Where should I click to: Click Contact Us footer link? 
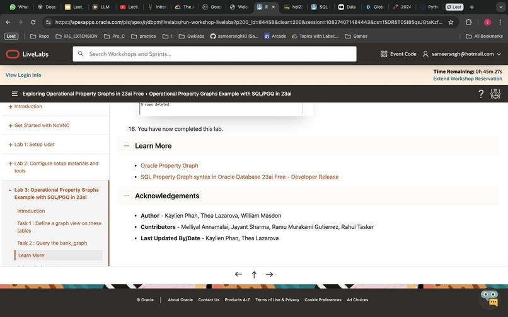pyautogui.click(x=209, y=300)
